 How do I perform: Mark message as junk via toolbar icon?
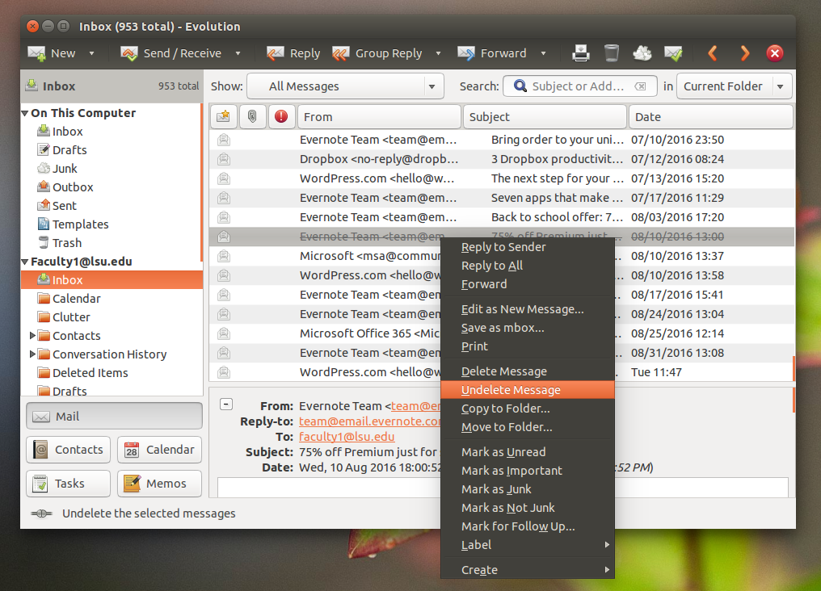(x=642, y=53)
